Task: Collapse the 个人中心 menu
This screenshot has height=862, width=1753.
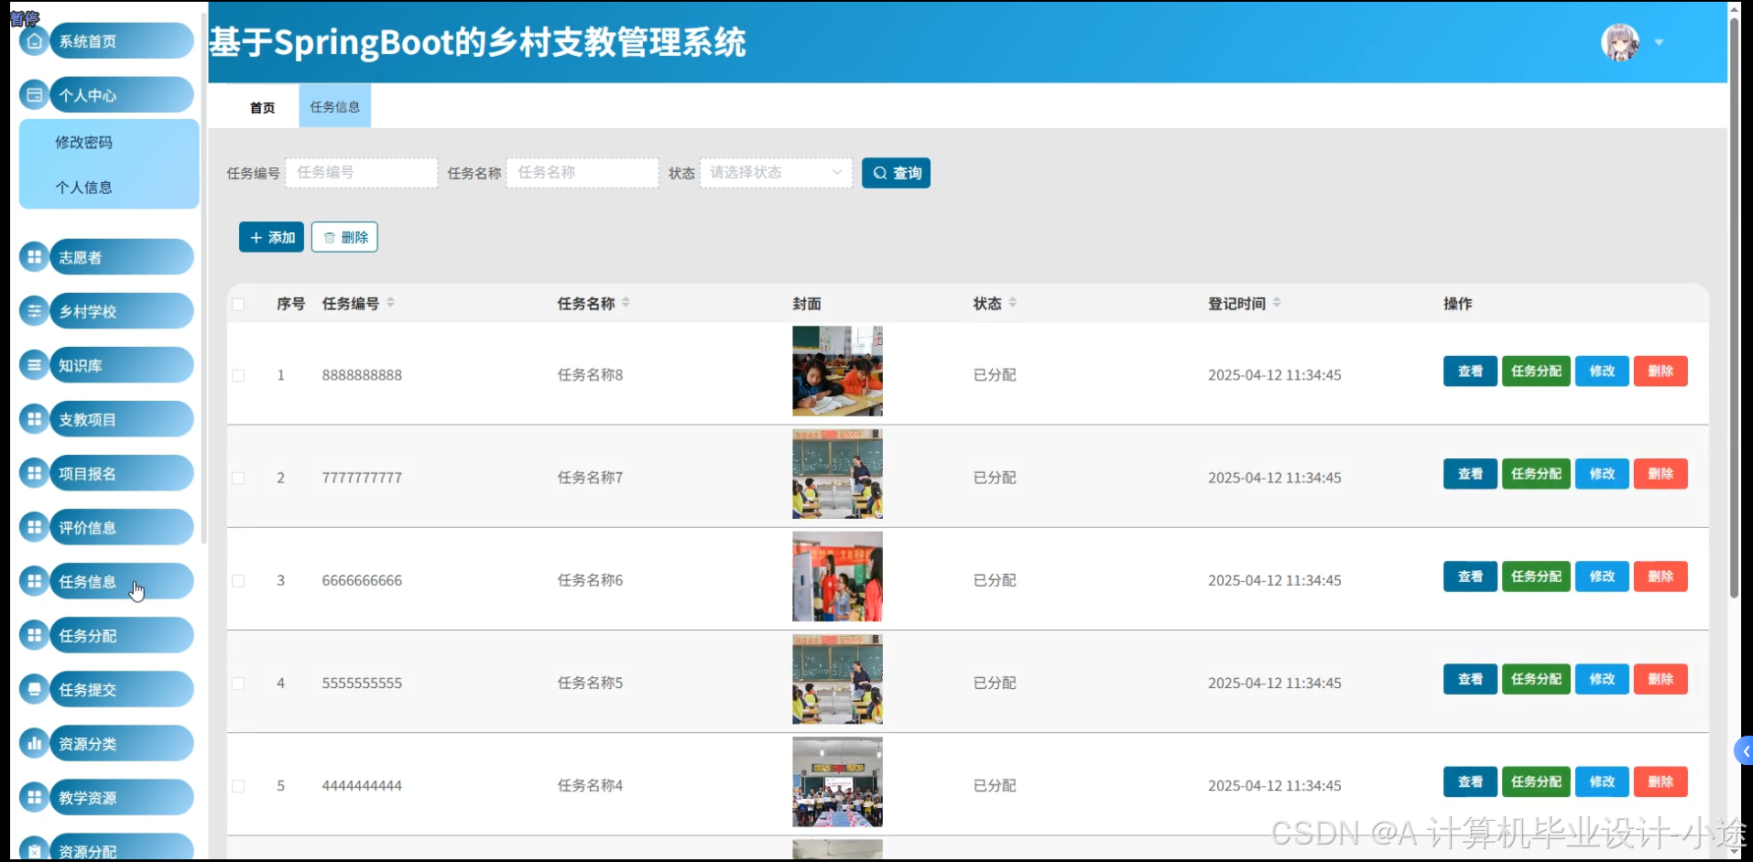Action: [121, 94]
